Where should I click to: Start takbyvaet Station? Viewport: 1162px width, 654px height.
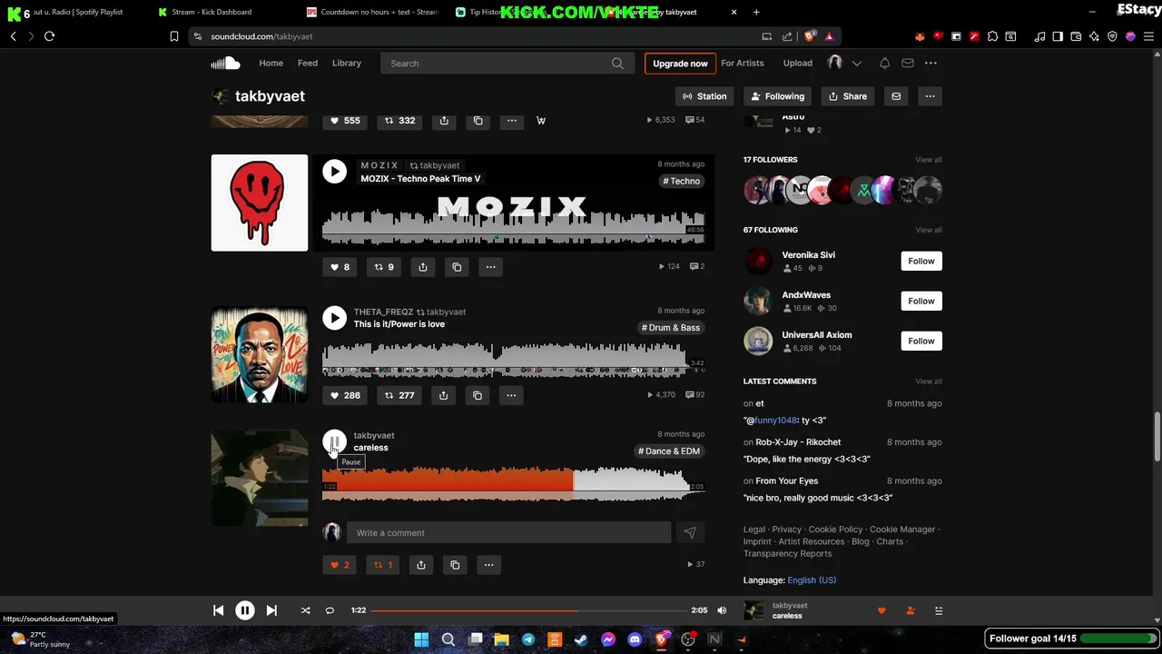[x=704, y=96]
